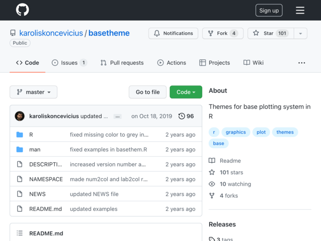The image size is (321, 241).
Task: Open the hamburger navigation menu
Action: [300, 10]
